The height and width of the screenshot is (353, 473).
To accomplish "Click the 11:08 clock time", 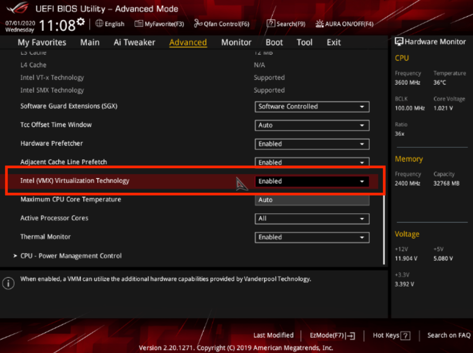I will click(58, 25).
